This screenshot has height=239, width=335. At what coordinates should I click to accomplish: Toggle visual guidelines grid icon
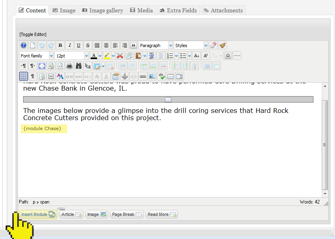pos(24,76)
